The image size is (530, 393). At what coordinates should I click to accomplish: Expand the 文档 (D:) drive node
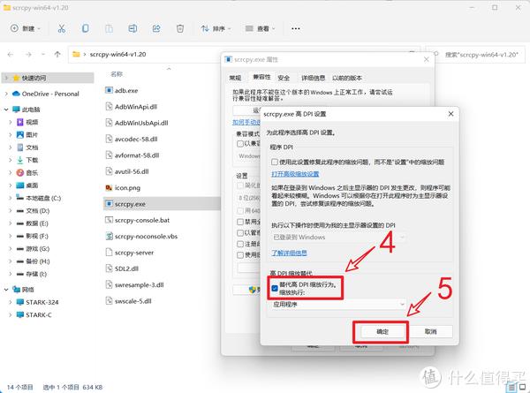pyautogui.click(x=11, y=211)
